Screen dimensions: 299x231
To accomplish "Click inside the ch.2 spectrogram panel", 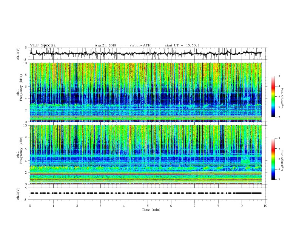I will [x=145, y=155].
